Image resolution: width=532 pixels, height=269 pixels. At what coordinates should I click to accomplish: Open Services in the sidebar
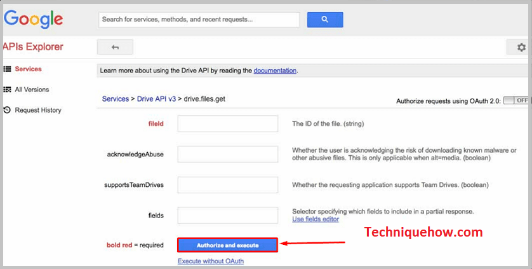tap(28, 69)
